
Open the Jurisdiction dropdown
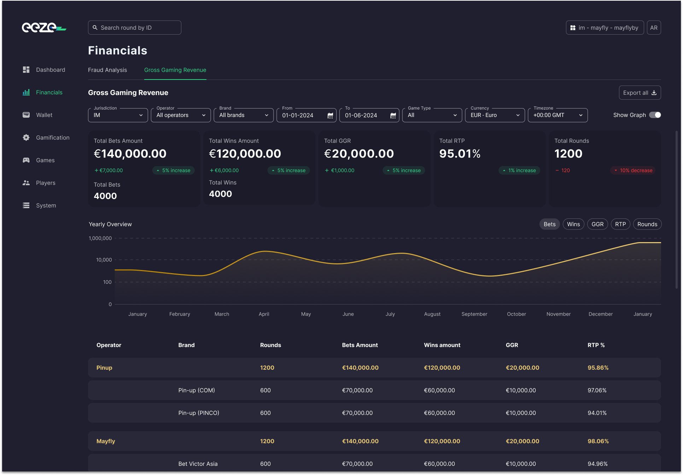pyautogui.click(x=118, y=115)
